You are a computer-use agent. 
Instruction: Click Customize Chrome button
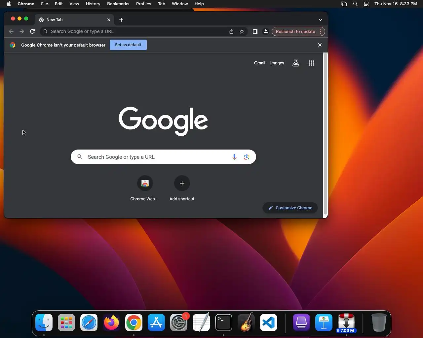[x=290, y=208]
